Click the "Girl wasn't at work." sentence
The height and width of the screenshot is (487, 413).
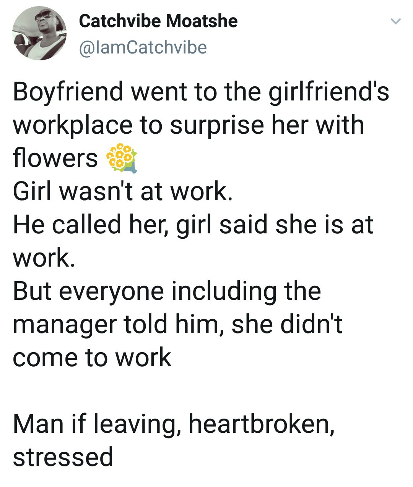[122, 191]
